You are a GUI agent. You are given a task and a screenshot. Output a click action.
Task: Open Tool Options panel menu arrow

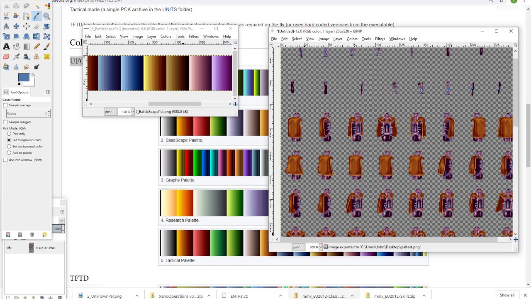(48, 92)
